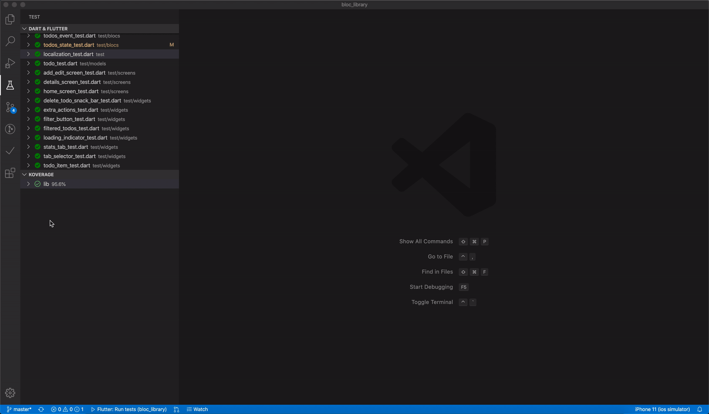709x414 pixels.
Task: Click Flutter: Run tests (bloc_library) launcher
Action: pyautogui.click(x=129, y=409)
